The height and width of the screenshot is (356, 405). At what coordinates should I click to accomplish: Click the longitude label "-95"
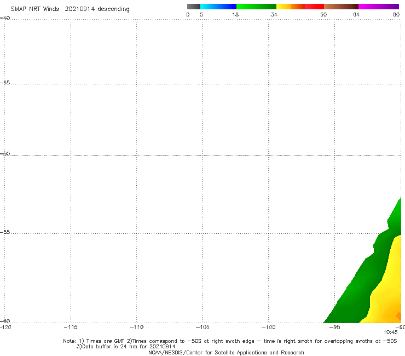pos(335,327)
